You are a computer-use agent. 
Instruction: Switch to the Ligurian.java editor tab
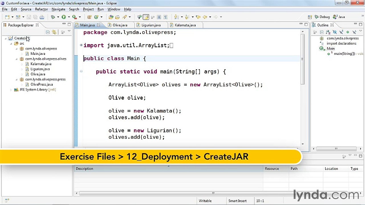[151, 25]
